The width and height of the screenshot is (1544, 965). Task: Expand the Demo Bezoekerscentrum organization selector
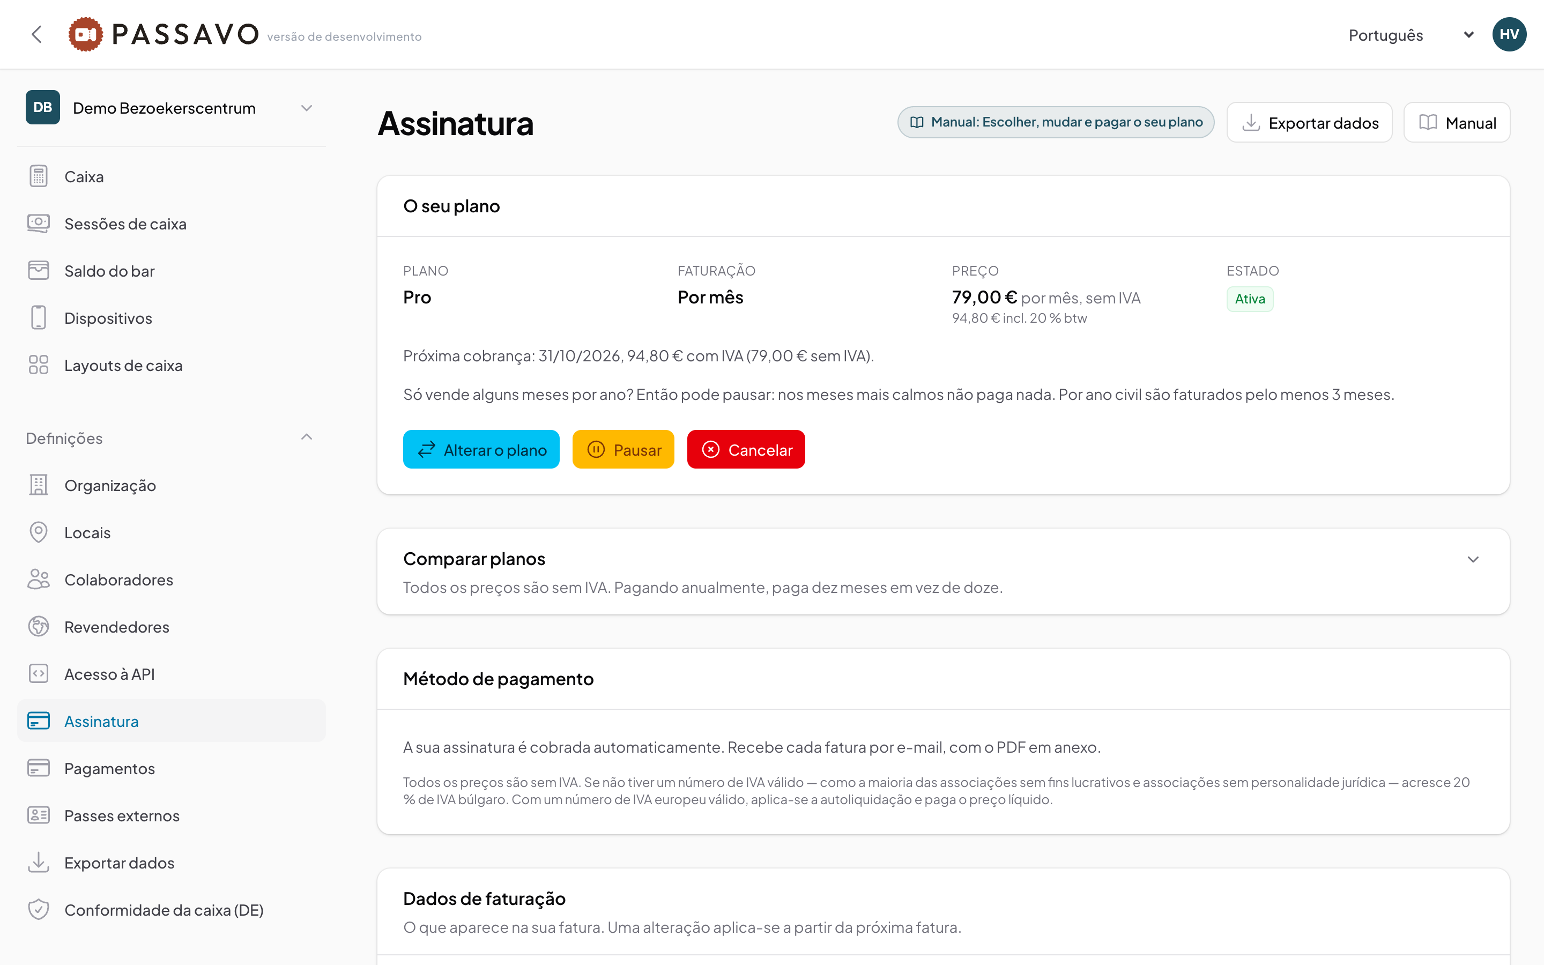171,108
